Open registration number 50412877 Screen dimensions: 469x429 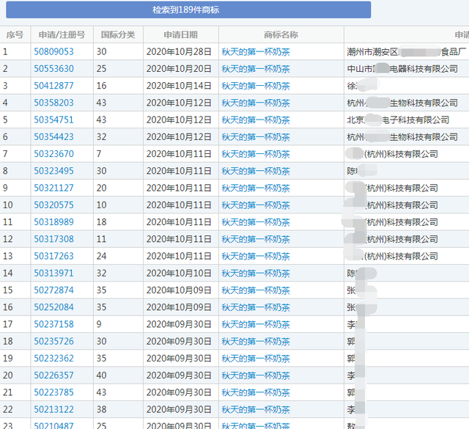53,86
